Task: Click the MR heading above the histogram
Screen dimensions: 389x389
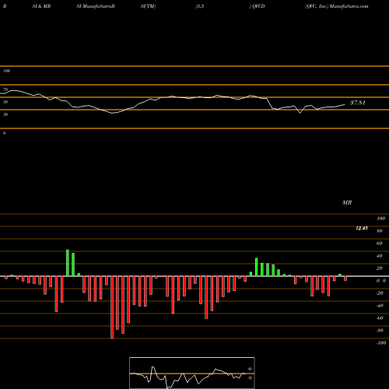Action: (347, 202)
